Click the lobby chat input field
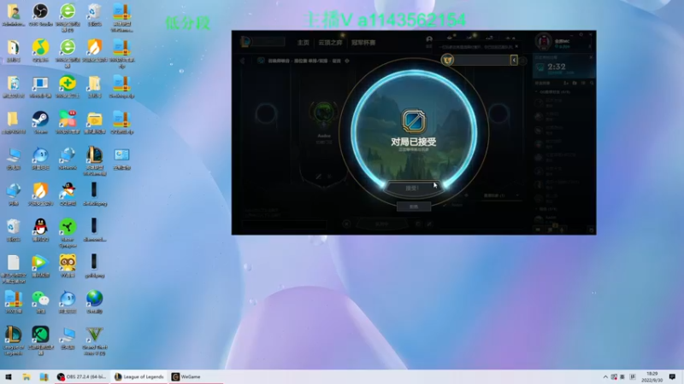This screenshot has height=384, width=684. [284, 224]
